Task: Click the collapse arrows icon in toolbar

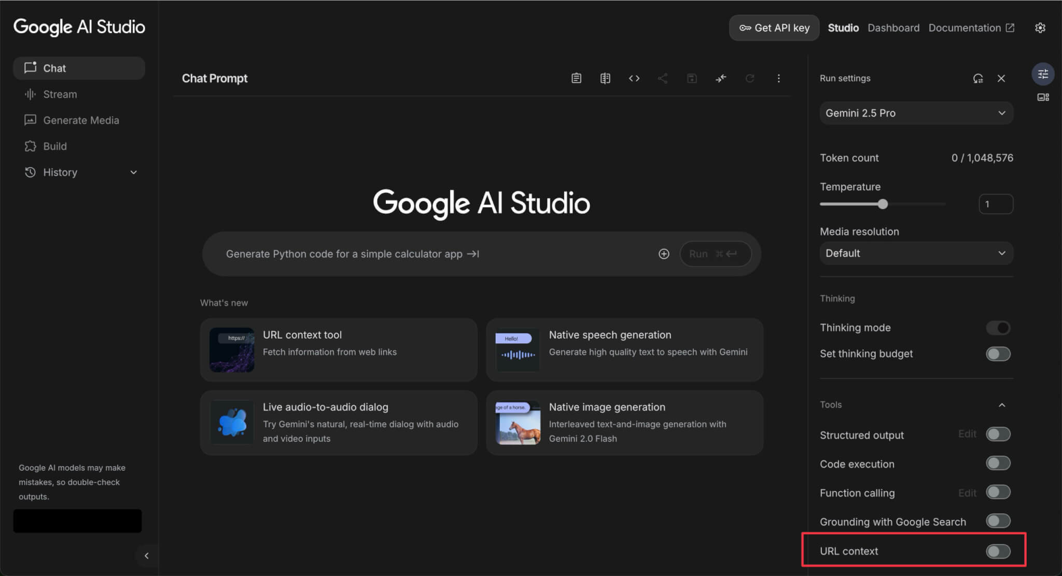Action: [721, 78]
